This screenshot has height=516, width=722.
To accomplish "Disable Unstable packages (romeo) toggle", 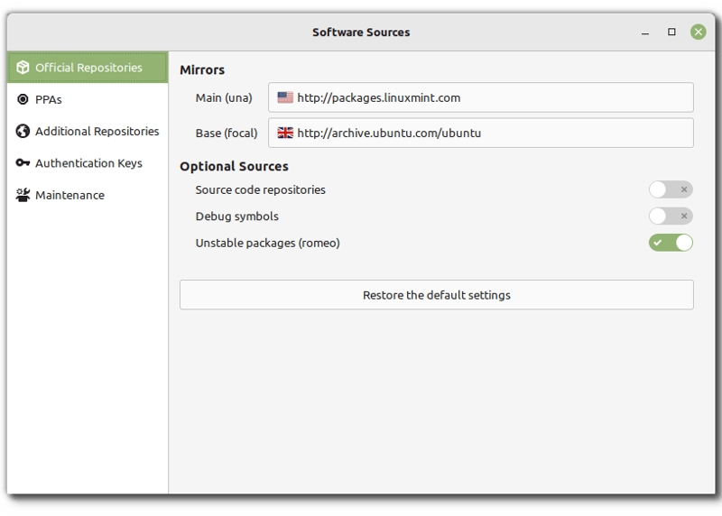I will click(x=671, y=243).
